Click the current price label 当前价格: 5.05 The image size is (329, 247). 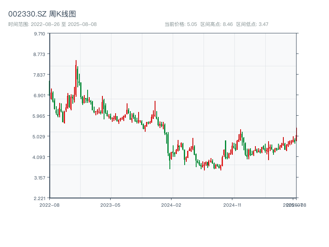(181, 24)
